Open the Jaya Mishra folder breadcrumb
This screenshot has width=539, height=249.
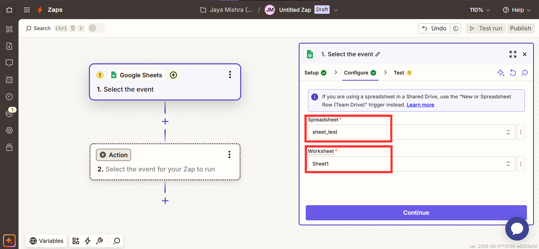point(226,10)
